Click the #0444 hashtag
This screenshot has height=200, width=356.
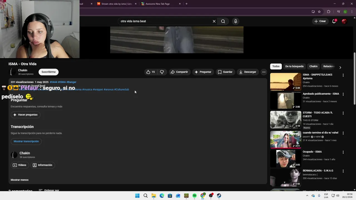[x=53, y=82]
